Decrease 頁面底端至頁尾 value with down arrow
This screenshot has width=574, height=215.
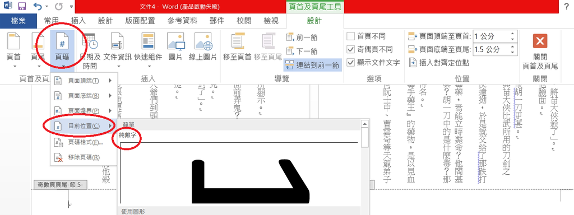click(x=512, y=52)
